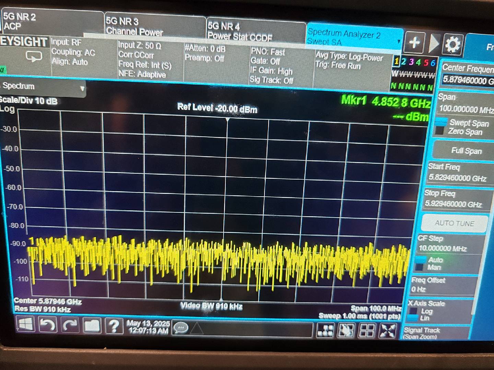Click Center 5.87946 GHz annotation
Viewport: 494px width, 370px height.
click(x=48, y=301)
